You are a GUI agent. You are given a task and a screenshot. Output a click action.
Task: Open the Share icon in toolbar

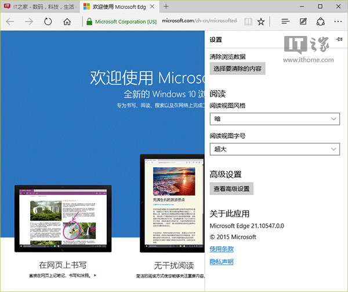(x=321, y=21)
